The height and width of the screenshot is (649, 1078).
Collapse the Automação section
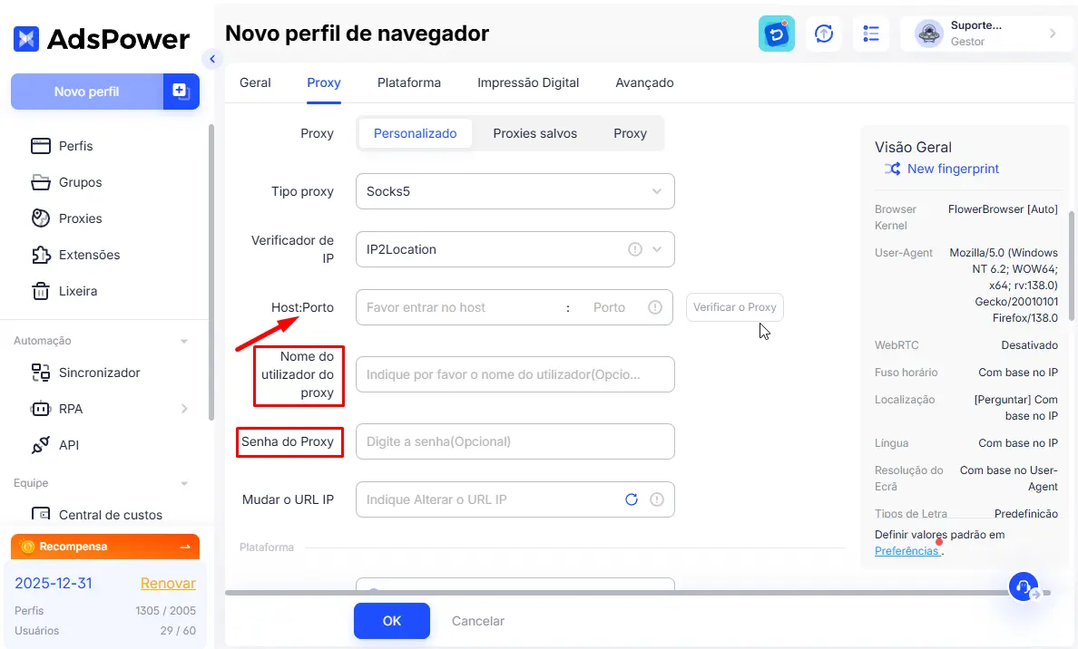184,342
